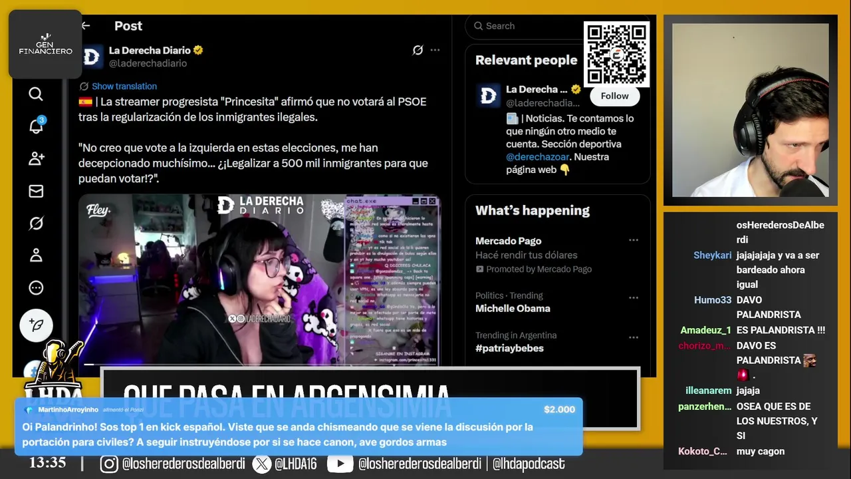
Task: Click Instagram icon in bottom bar
Action: click(x=109, y=464)
